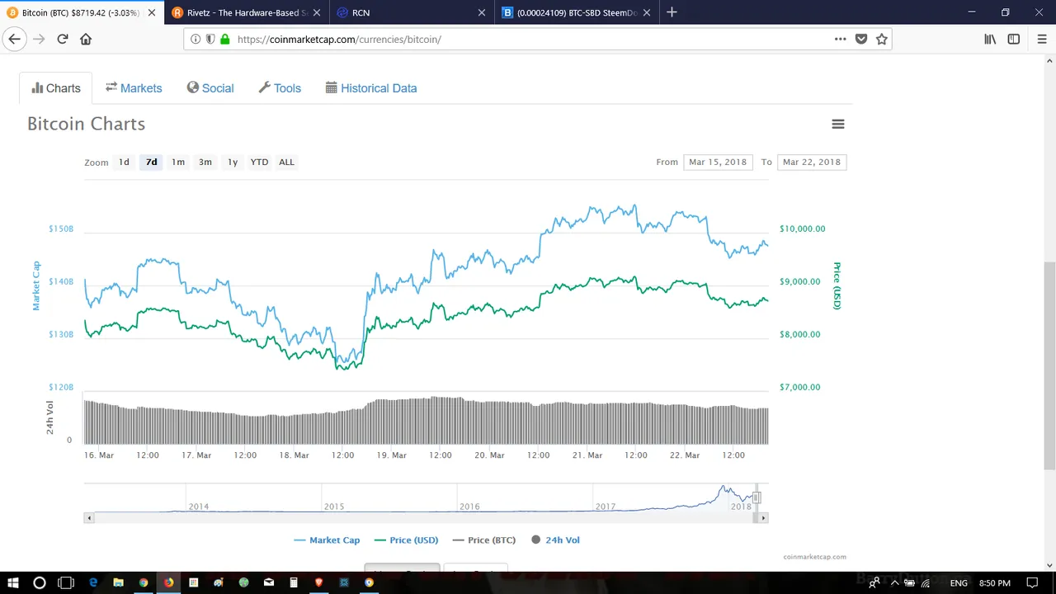Screen dimensions: 1056x594
Task: Set chart zoom to 3m
Action: [x=205, y=162]
